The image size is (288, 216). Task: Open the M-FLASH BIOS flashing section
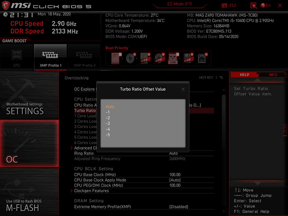coord(29,192)
